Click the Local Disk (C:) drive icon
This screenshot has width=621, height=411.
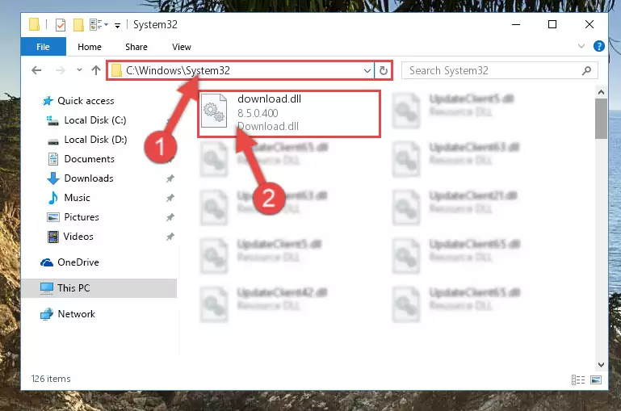pos(52,120)
